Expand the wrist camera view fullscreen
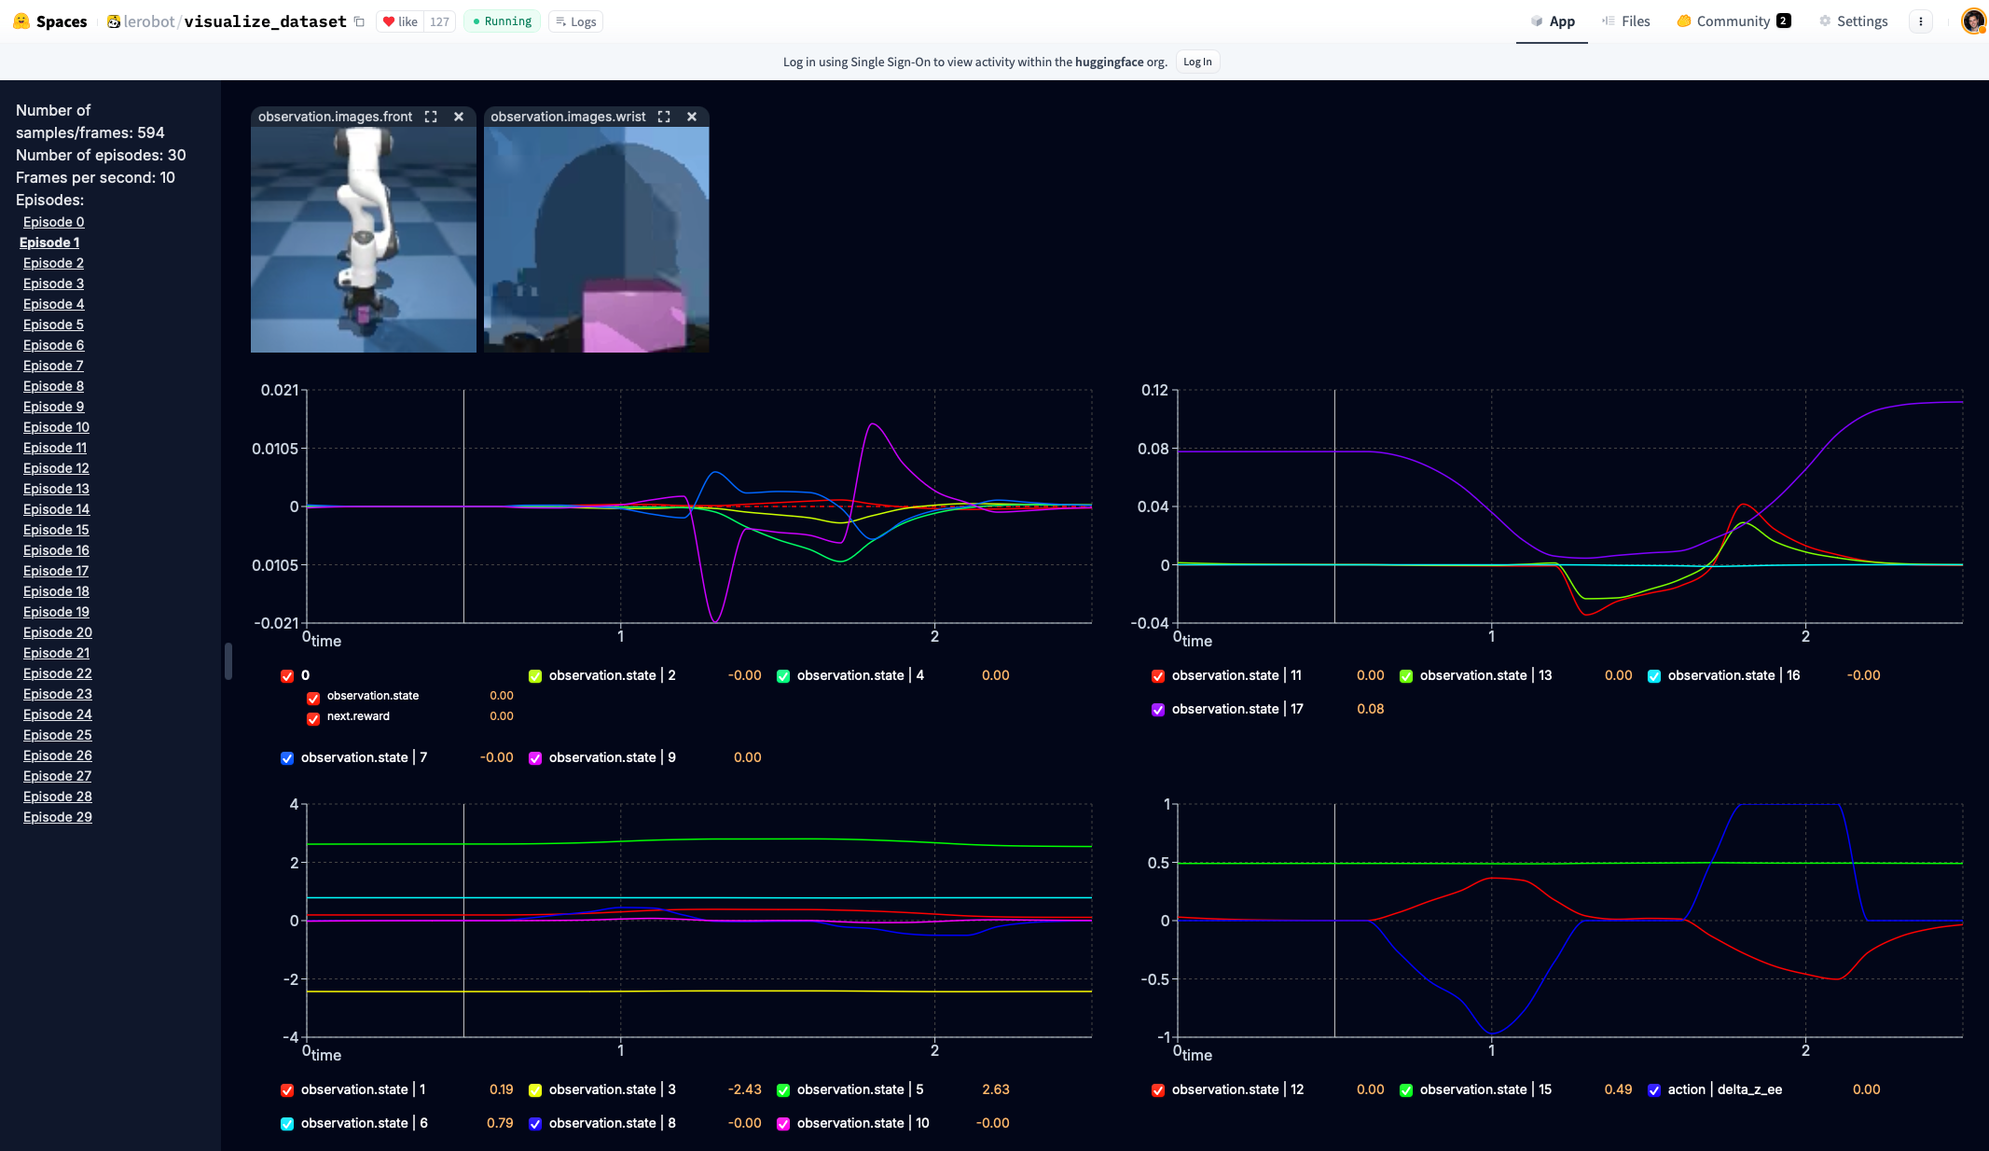Screen dimensions: 1989x1151 coord(664,117)
